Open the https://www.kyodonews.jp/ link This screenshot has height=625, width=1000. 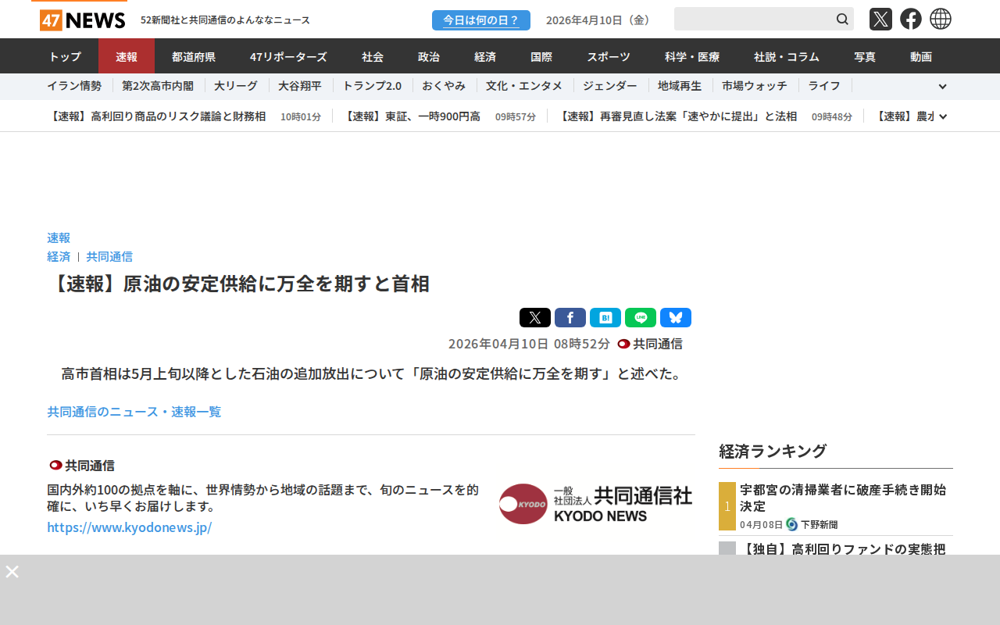point(130,527)
